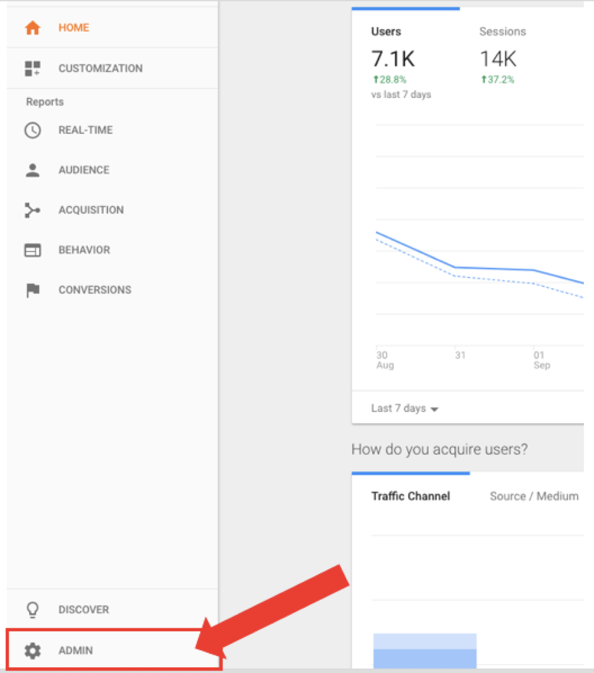Click the ADMIN text label
Image resolution: width=594 pixels, height=673 pixels.
point(76,650)
